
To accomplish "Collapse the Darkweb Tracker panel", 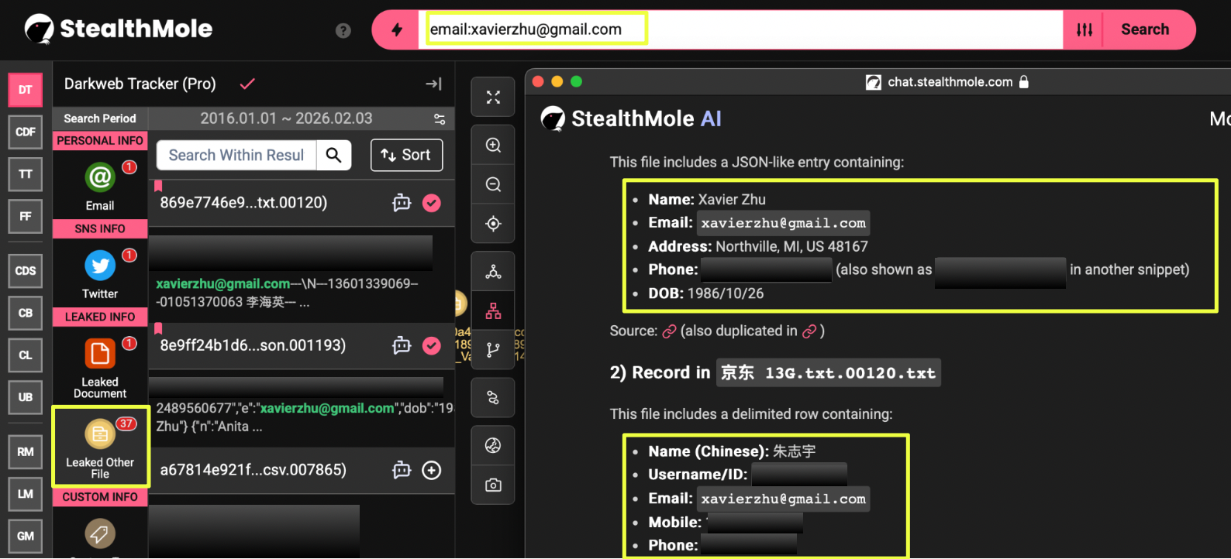I will (433, 84).
